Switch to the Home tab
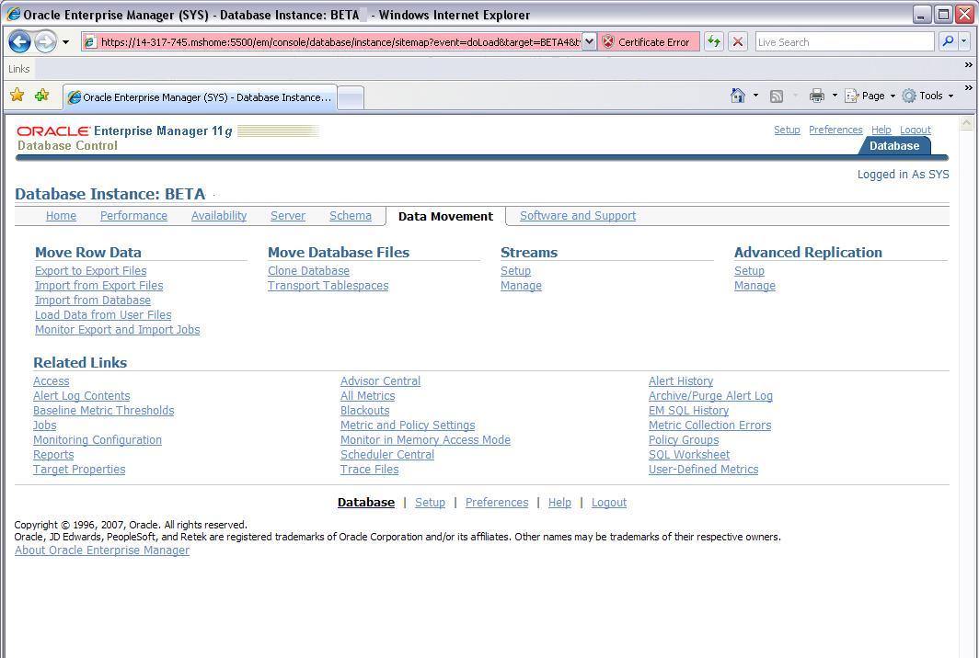Viewport: 979px width, 658px height. click(x=61, y=216)
